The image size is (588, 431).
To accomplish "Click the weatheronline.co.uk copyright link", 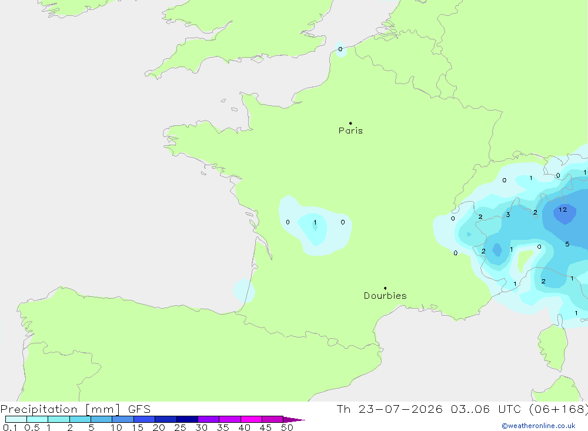I will (539, 426).
